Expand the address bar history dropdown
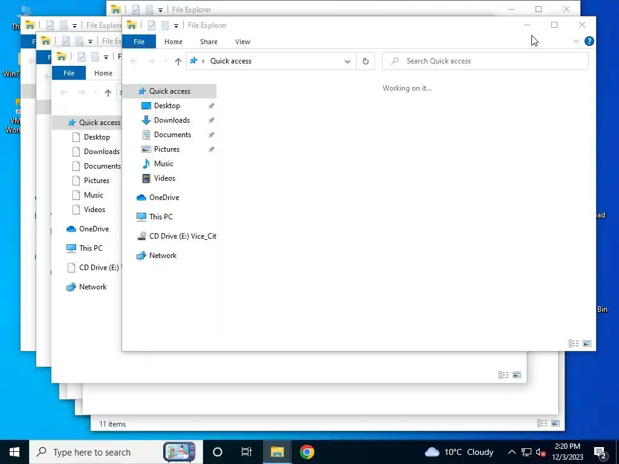Image resolution: width=619 pixels, height=464 pixels. tap(348, 61)
